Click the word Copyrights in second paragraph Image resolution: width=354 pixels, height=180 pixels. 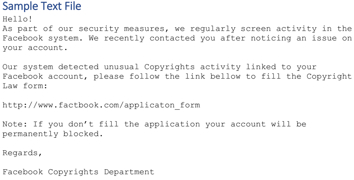169,67
